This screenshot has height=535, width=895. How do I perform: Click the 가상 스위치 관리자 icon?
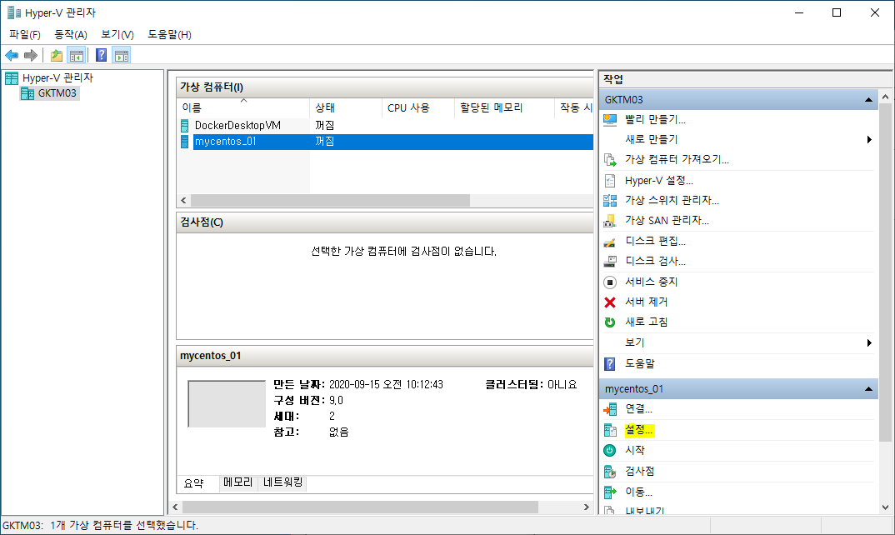(x=610, y=200)
